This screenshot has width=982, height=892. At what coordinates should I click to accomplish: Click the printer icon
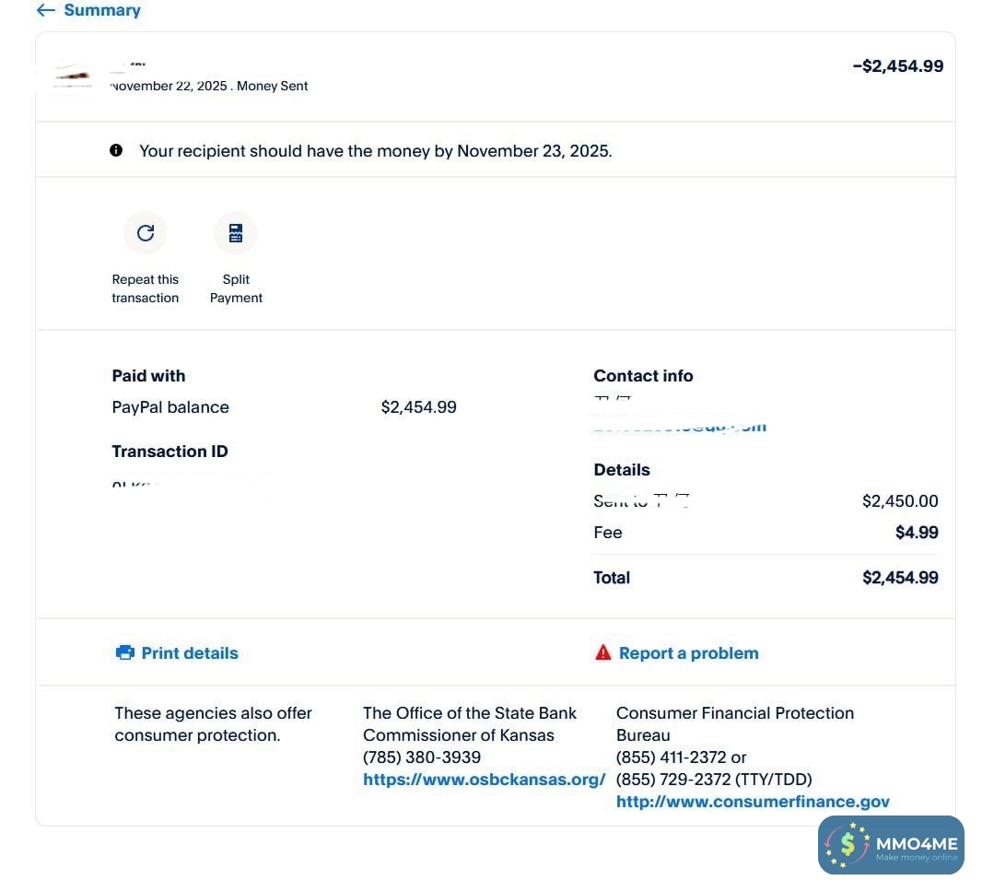[x=125, y=652]
